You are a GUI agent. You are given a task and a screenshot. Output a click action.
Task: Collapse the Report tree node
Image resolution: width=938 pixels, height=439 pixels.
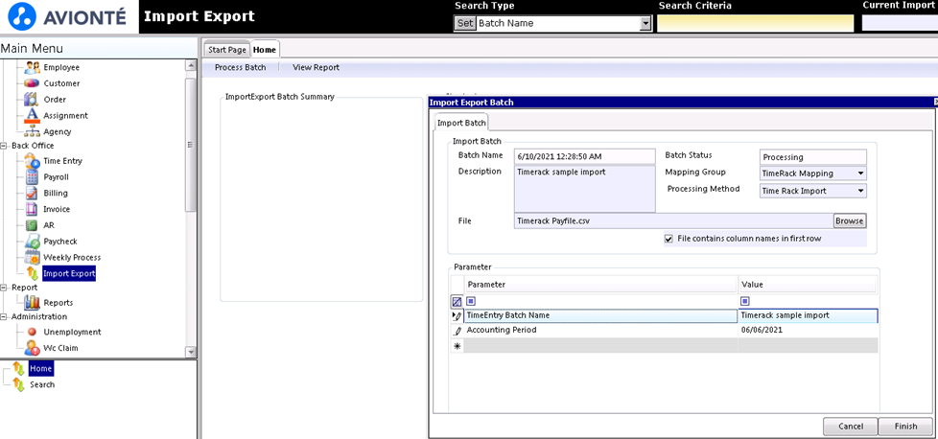(4, 288)
